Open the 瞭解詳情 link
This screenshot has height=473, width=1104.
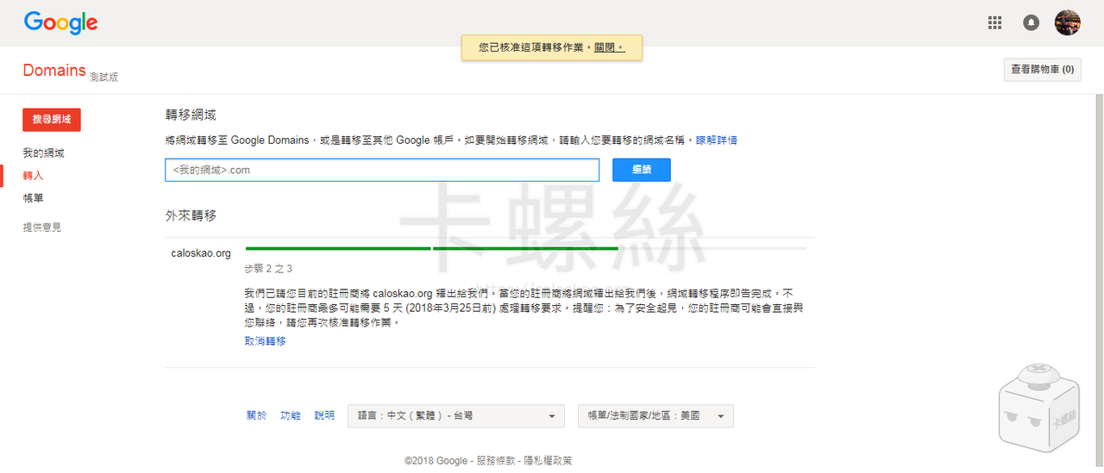point(716,140)
